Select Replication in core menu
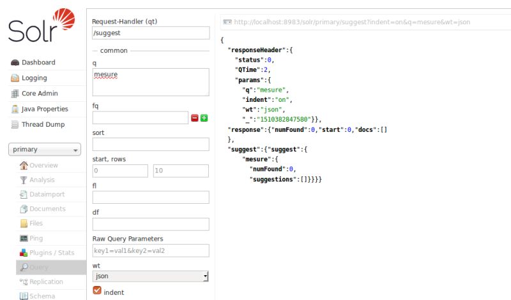The width and height of the screenshot is (511, 300). click(46, 282)
